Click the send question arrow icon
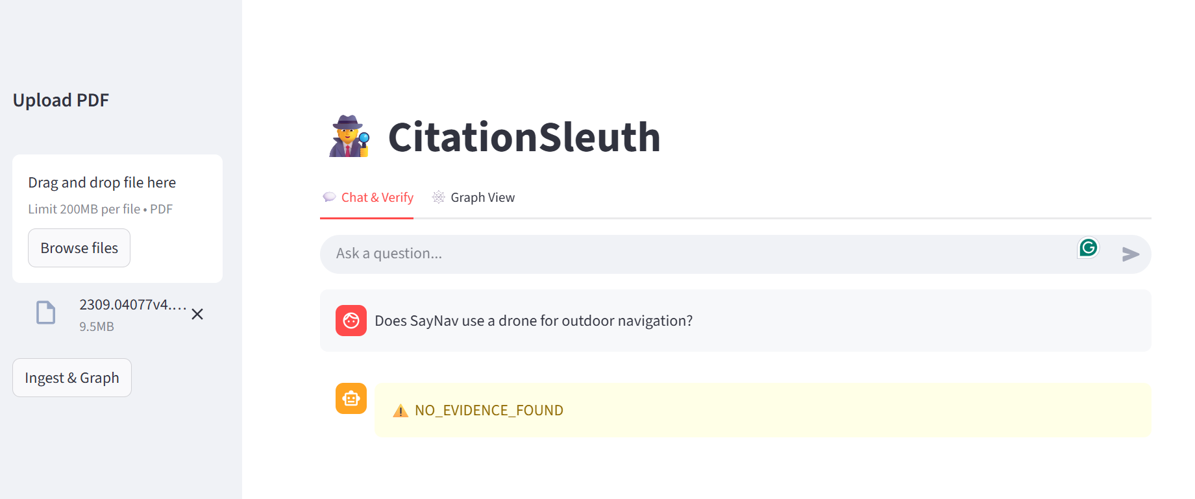The image size is (1195, 499). click(x=1130, y=254)
